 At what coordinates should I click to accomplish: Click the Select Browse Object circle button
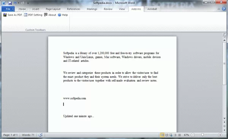pyautogui.click(x=224, y=126)
